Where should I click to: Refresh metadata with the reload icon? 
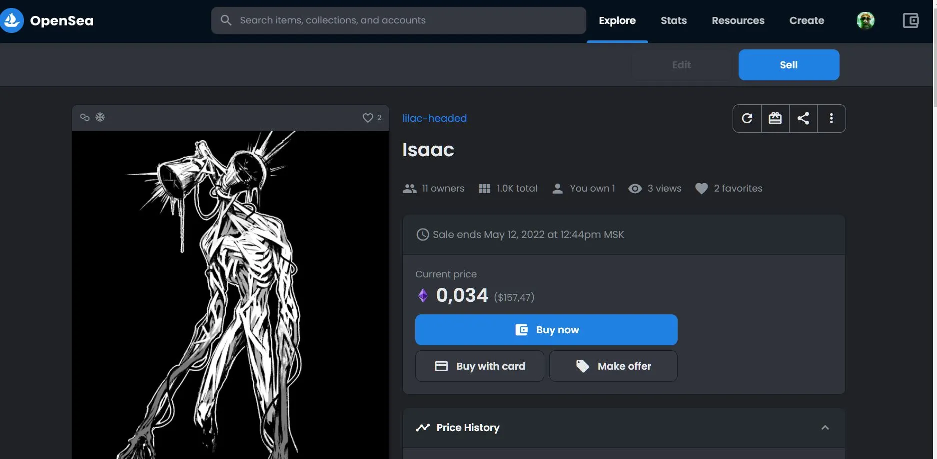747,118
